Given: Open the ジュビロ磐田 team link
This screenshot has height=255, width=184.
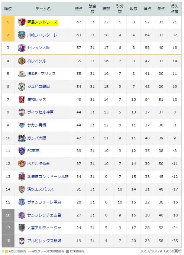Looking at the screenshot, I should (x=39, y=86).
